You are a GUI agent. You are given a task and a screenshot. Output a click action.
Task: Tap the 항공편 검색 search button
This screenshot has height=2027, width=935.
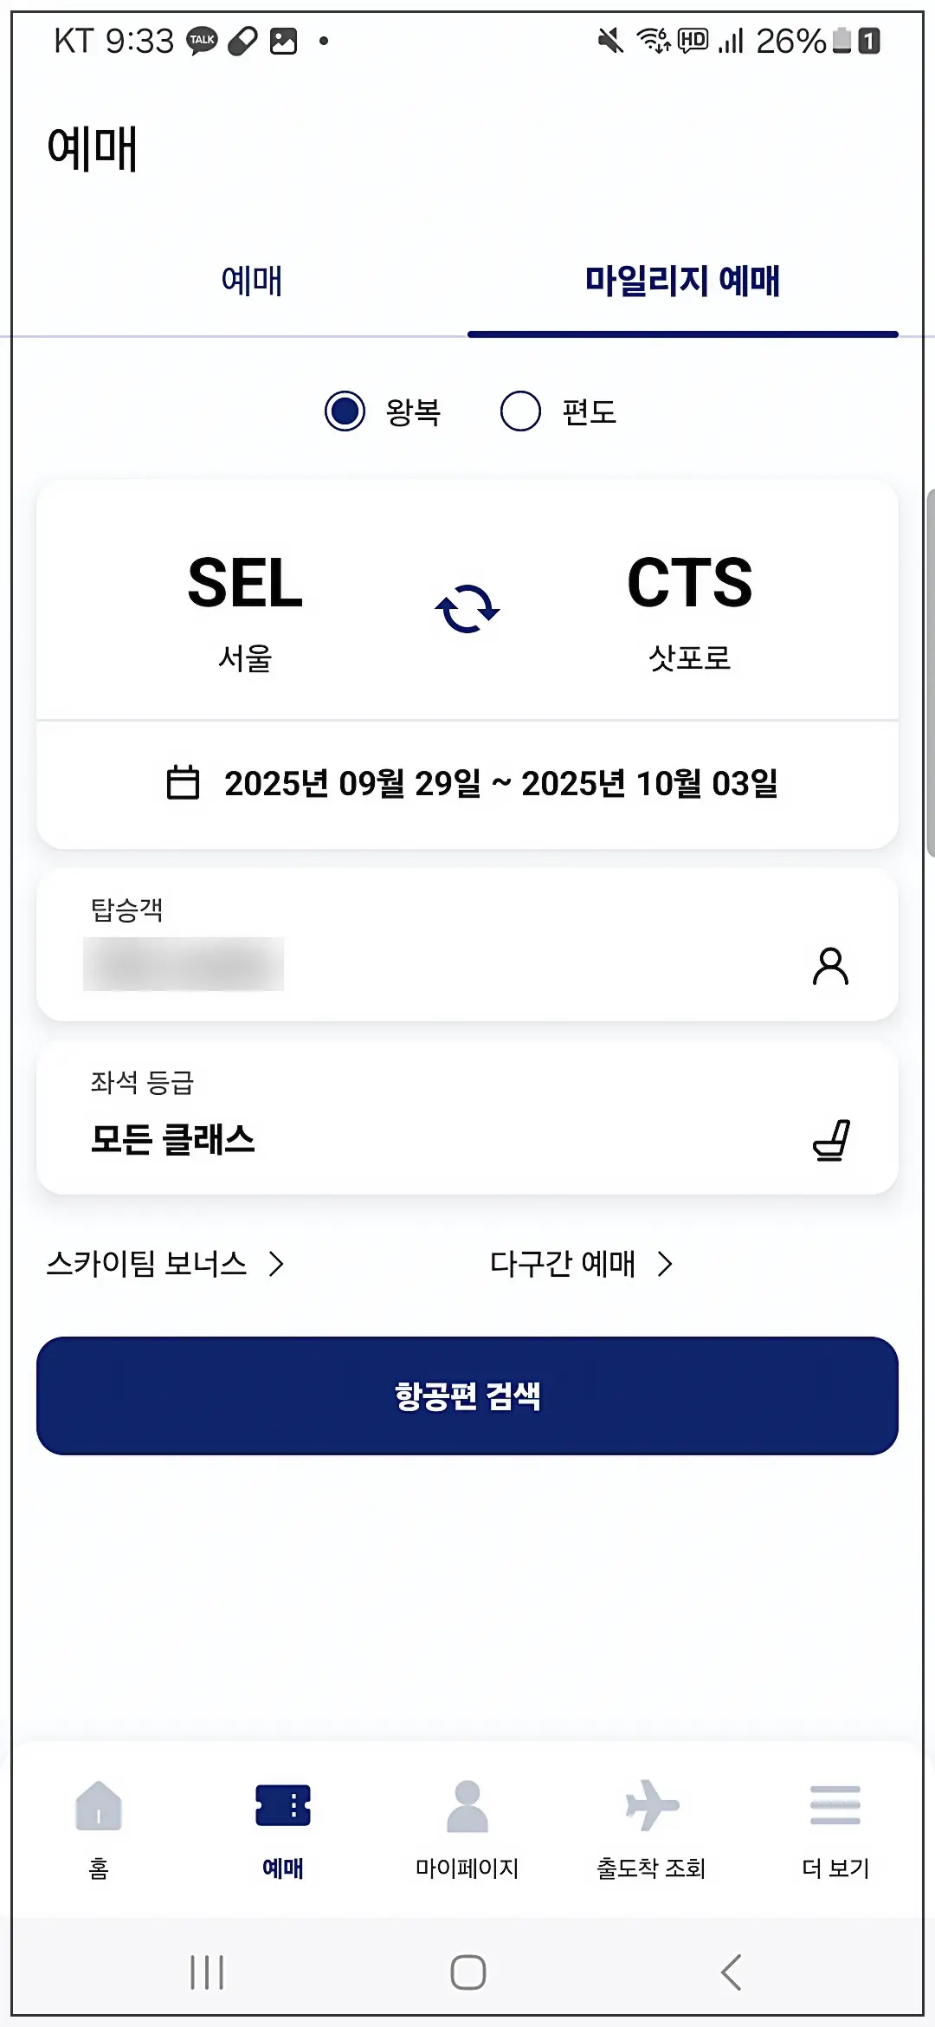467,1396
